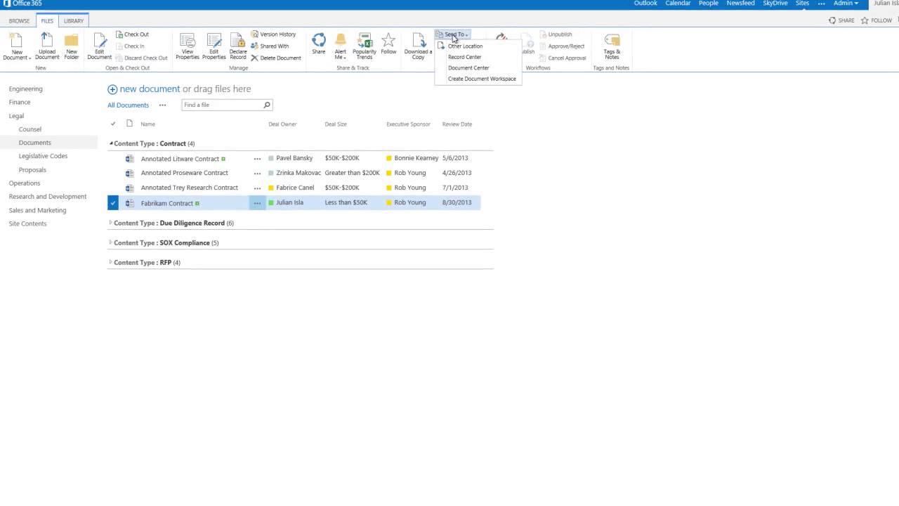Open the ellipsis menu for Fabrikam Contract
The image size is (899, 506).
pos(257,203)
